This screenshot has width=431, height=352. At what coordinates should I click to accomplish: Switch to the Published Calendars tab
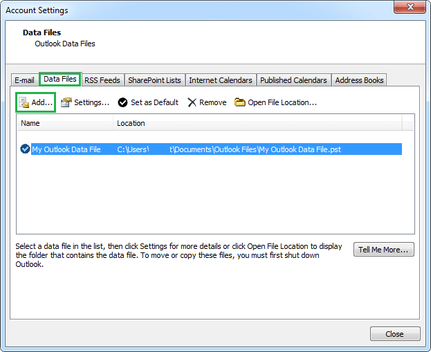pyautogui.click(x=293, y=80)
